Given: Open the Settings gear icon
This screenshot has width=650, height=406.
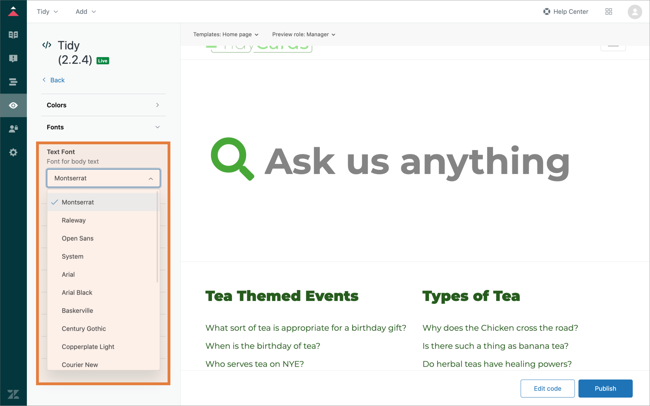Looking at the screenshot, I should click(13, 152).
